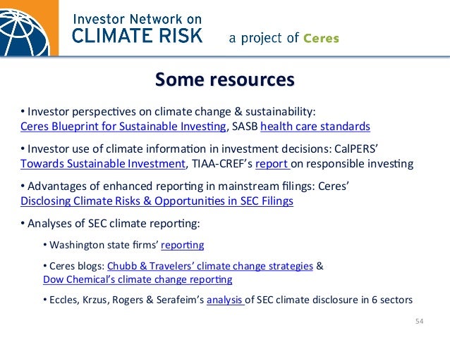The width and height of the screenshot is (450, 337).
Task: Click the Some resources heading
Action: [224, 80]
